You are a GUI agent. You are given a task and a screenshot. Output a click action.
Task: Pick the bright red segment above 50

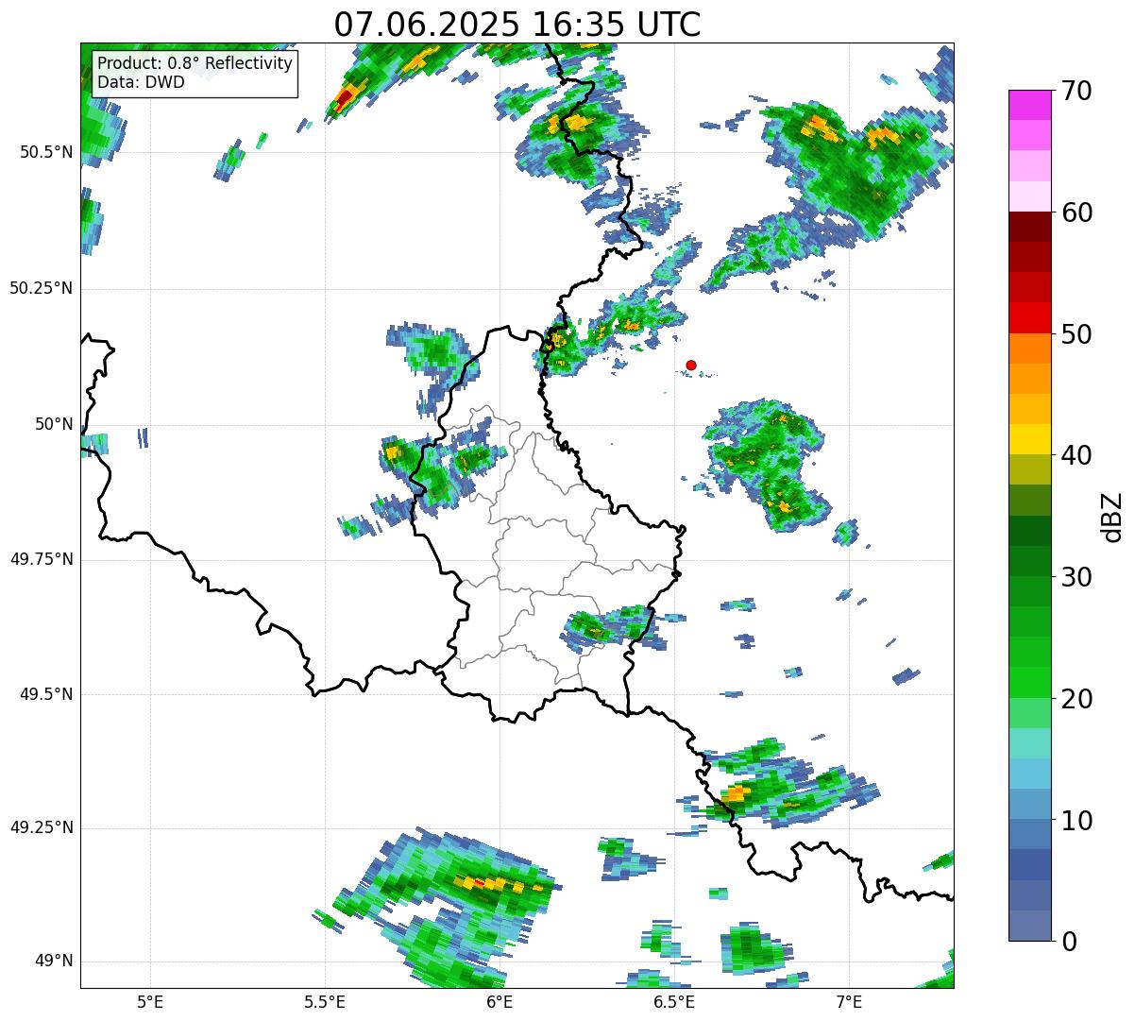1029,317
